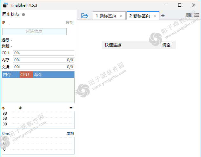Click the 内存 usage progress bar
The height and width of the screenshot is (157, 201).
tap(44, 60)
